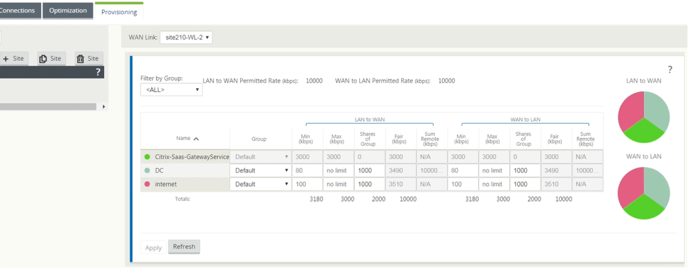This screenshot has width=690, height=268.
Task: Click internet WAN to LAN Max no limit field
Action: tap(494, 184)
